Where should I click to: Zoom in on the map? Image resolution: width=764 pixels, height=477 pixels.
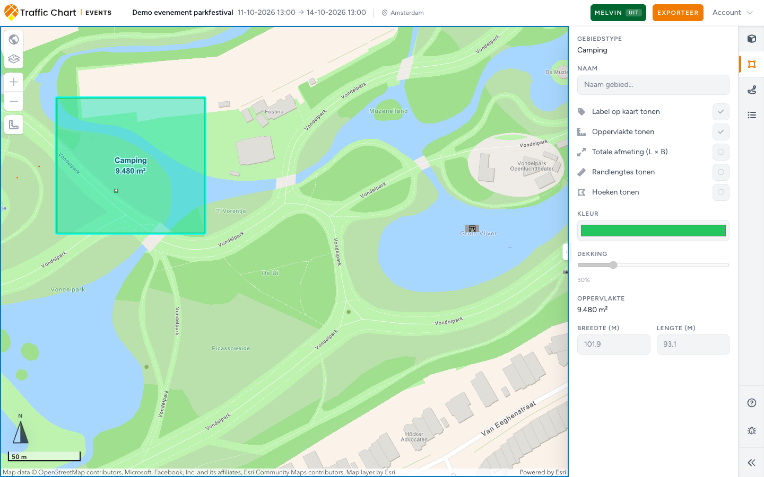click(14, 82)
